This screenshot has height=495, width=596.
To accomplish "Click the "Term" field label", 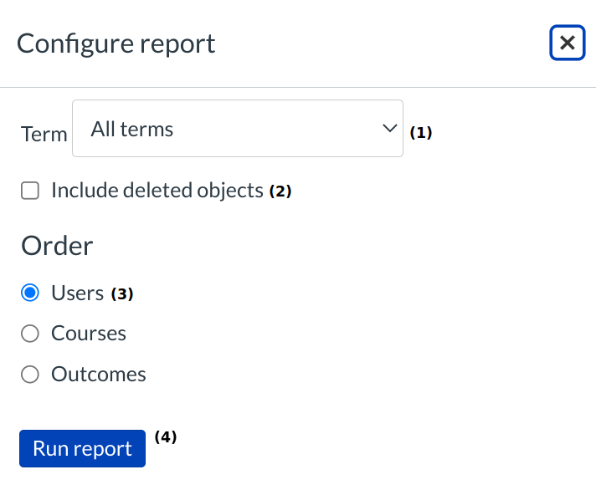I will [x=44, y=134].
